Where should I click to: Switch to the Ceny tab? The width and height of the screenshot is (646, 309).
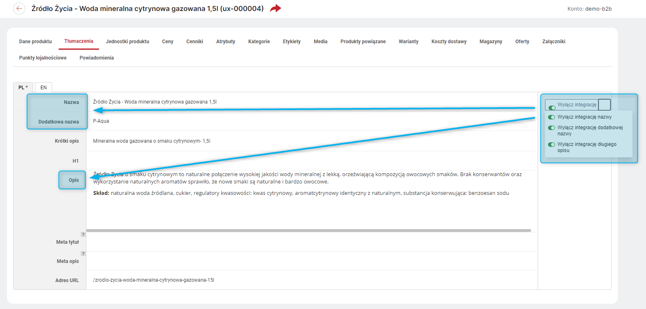168,42
